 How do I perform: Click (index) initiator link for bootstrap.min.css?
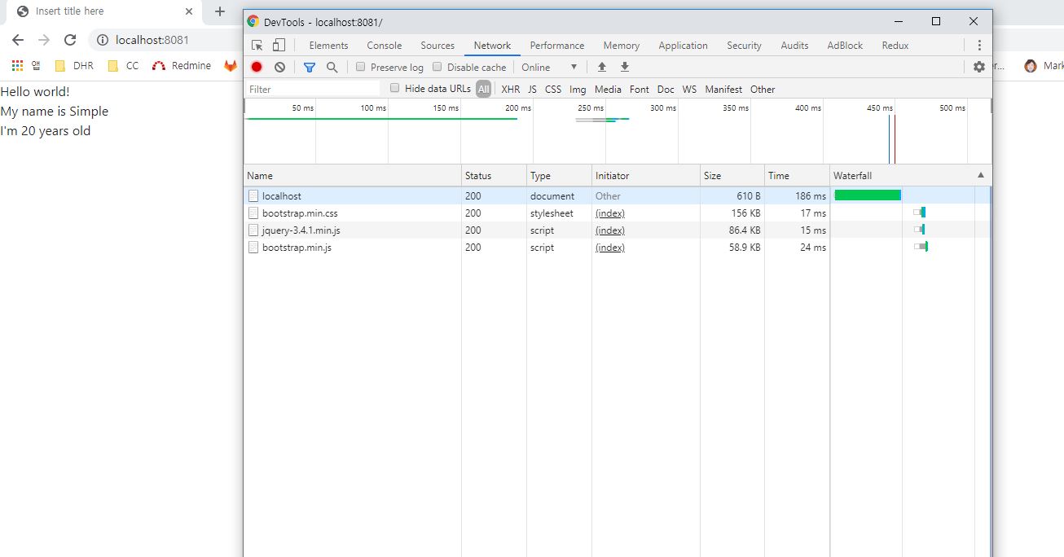610,213
